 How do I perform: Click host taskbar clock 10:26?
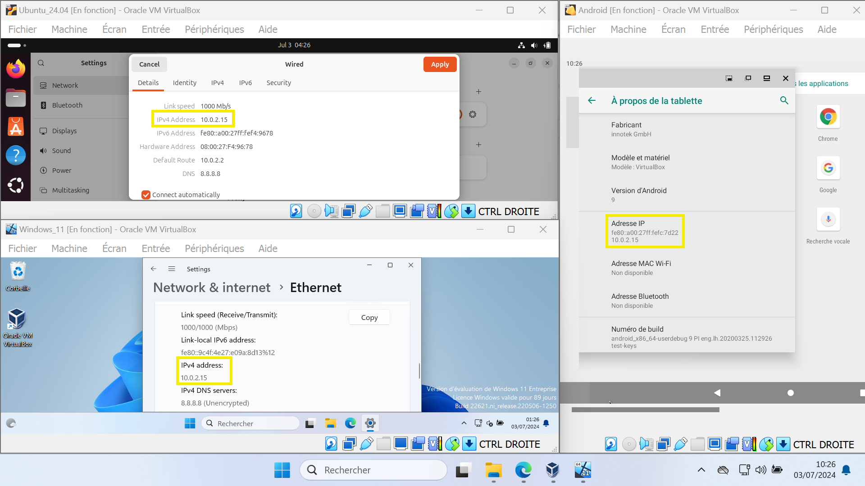(x=815, y=470)
